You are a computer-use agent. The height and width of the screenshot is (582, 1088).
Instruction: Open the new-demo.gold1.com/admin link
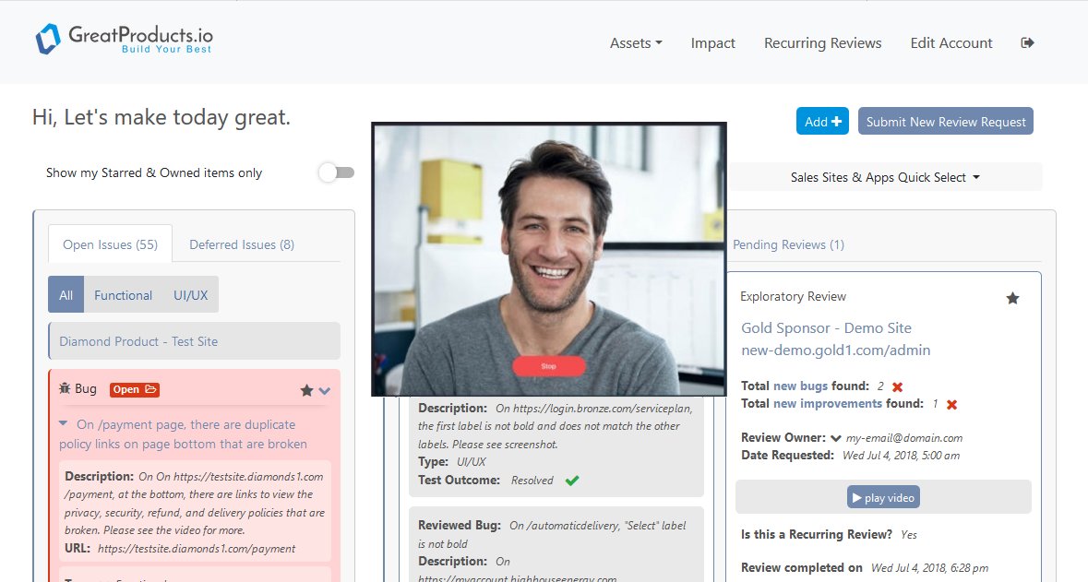(835, 350)
